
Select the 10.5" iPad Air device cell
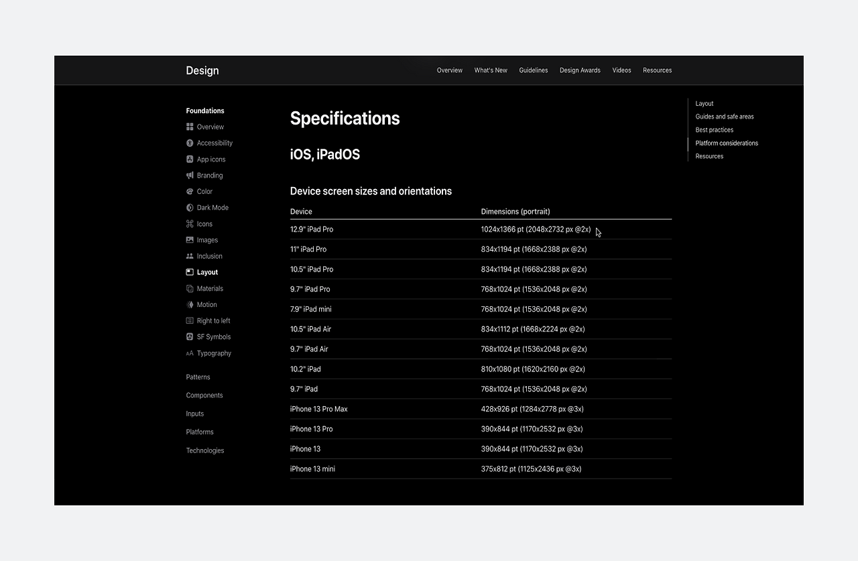point(311,329)
